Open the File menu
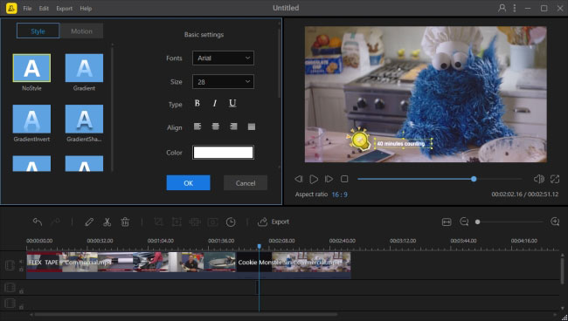 27,9
